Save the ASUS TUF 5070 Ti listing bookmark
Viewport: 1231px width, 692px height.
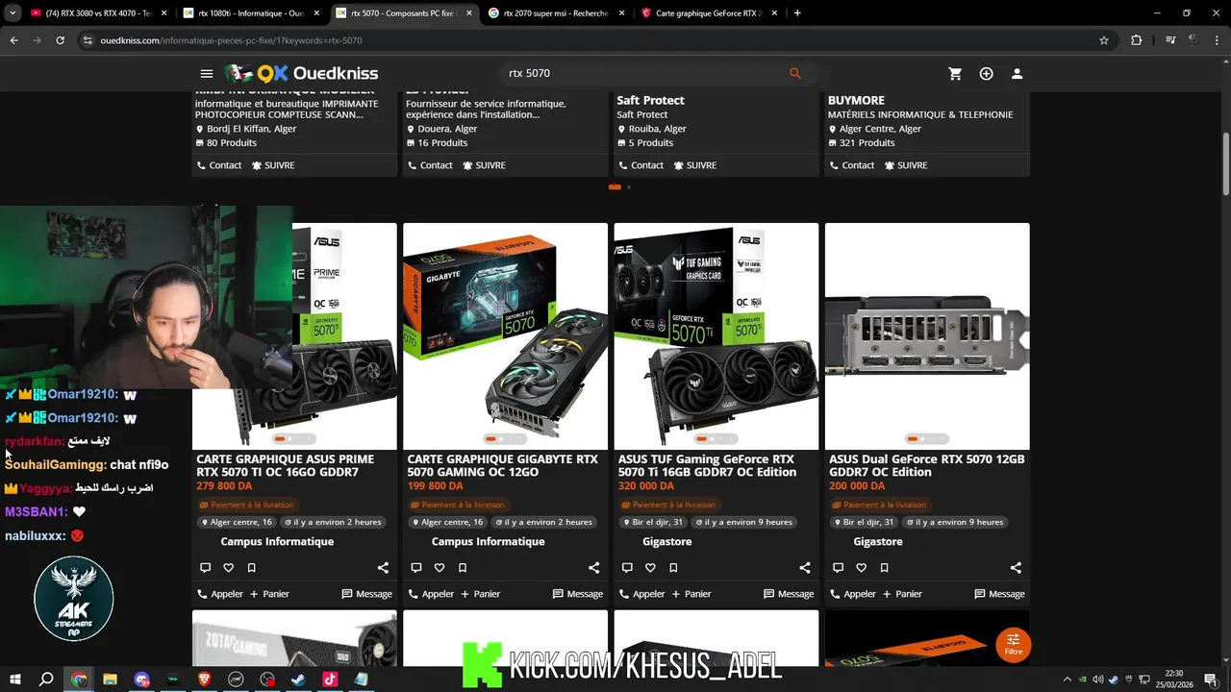tap(673, 568)
